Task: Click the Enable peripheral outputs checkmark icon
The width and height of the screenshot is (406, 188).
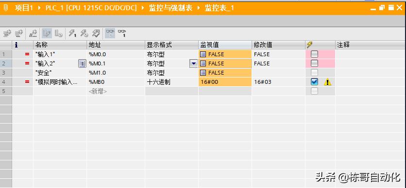Action: pyautogui.click(x=96, y=33)
